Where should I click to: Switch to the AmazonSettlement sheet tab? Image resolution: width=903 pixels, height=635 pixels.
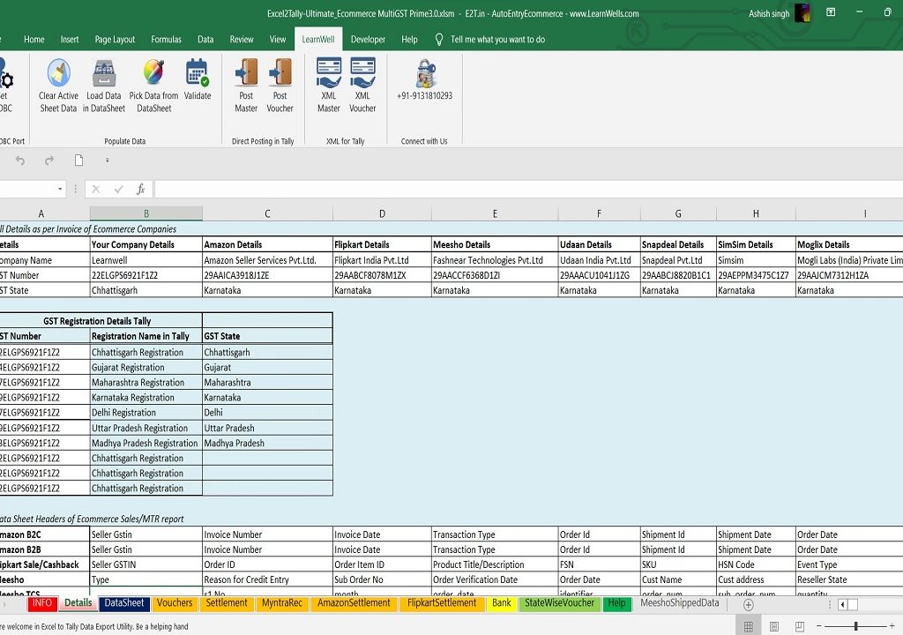pos(353,603)
